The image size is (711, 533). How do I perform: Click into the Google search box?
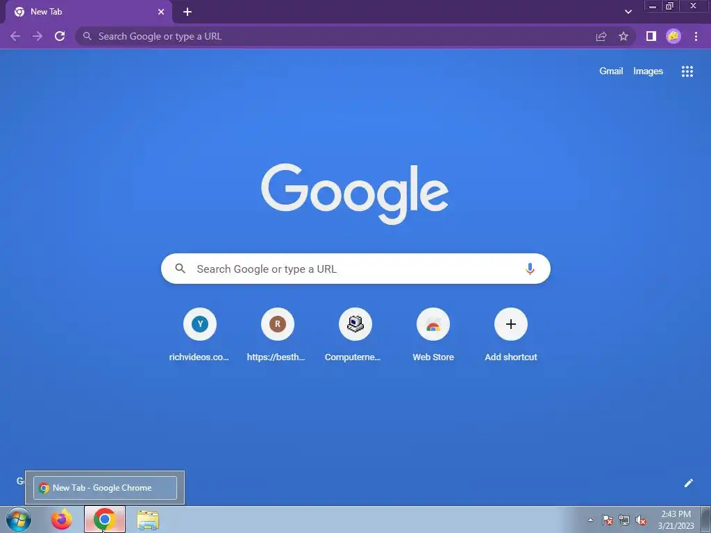355,269
